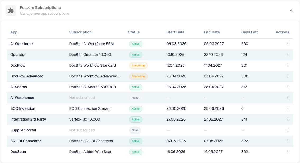Viewport: 300px width, 163px height.
Task: Open actions menu for SQL BI Connector
Action: 288,141
